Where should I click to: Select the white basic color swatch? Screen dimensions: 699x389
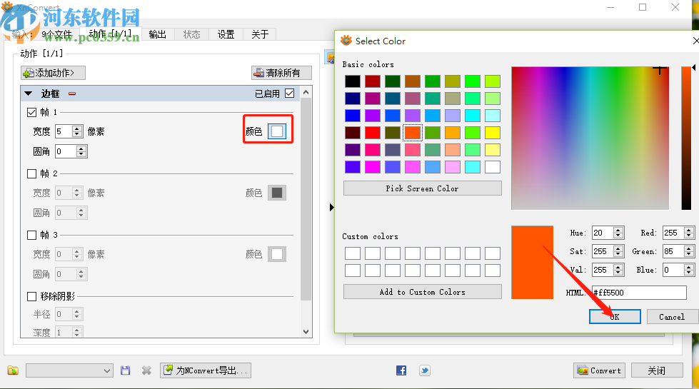[493, 167]
